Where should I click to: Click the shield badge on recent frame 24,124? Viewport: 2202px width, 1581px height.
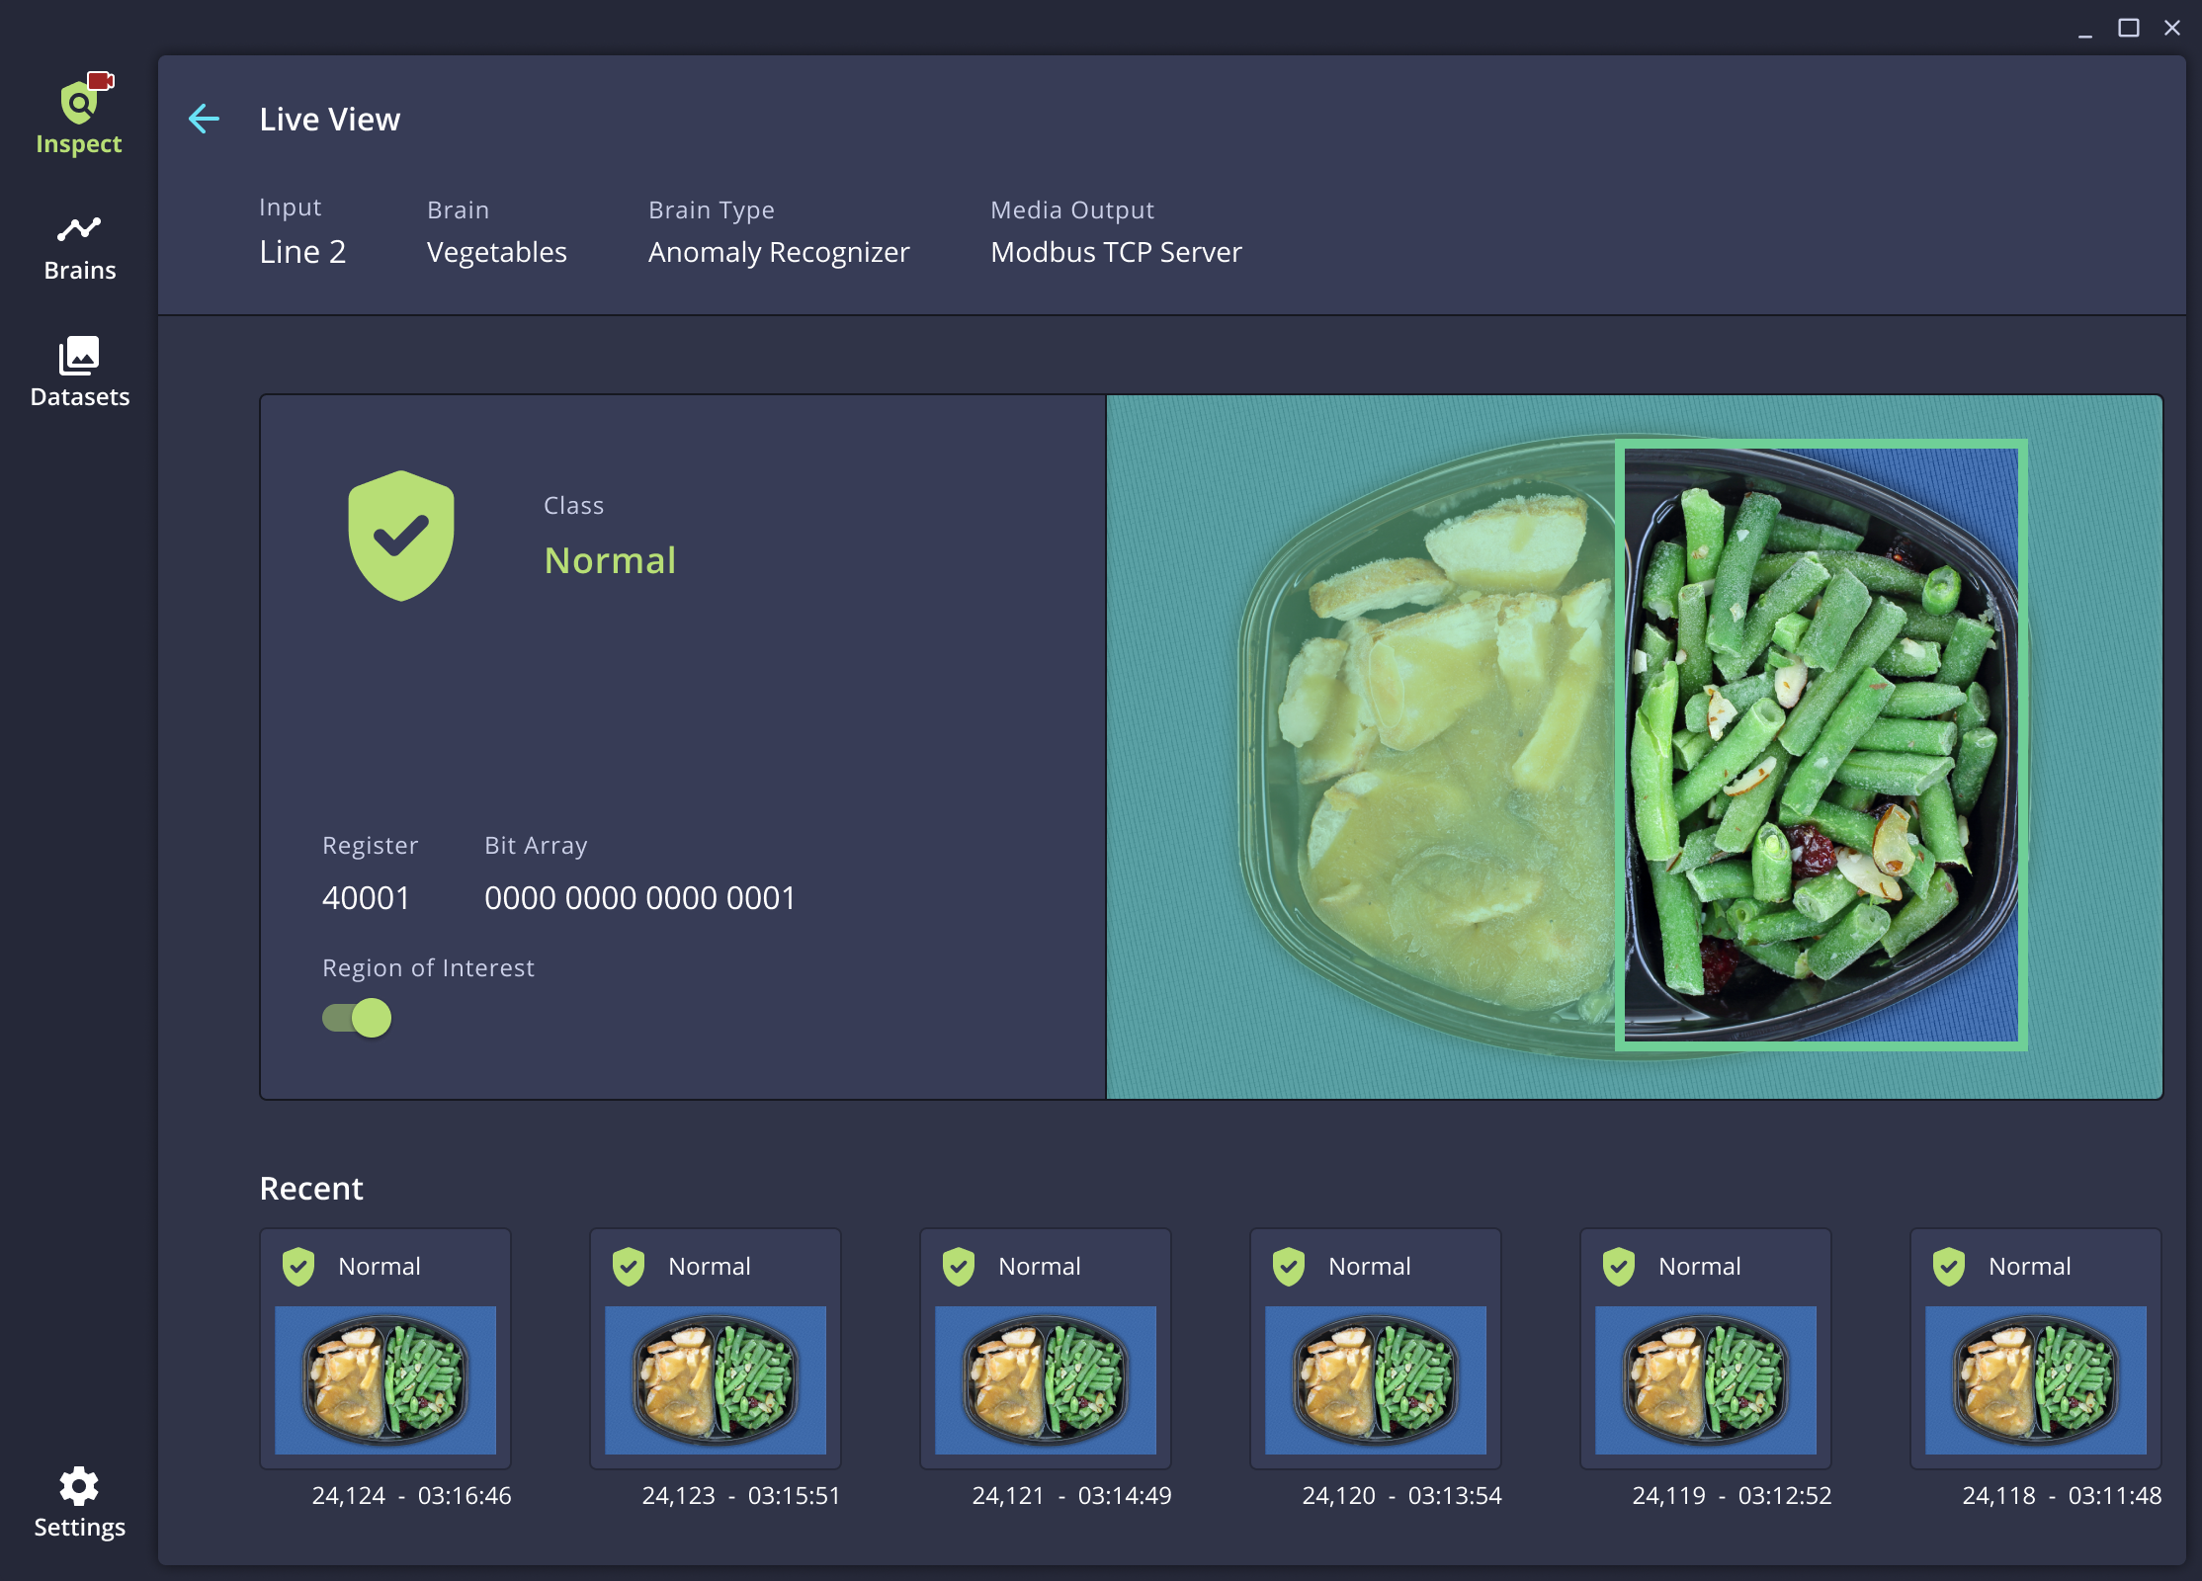pos(299,1266)
